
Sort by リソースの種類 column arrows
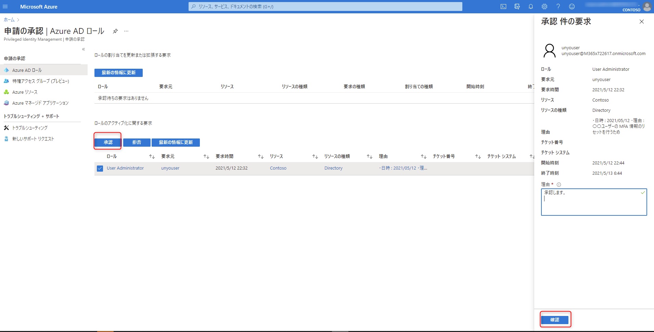[370, 157]
